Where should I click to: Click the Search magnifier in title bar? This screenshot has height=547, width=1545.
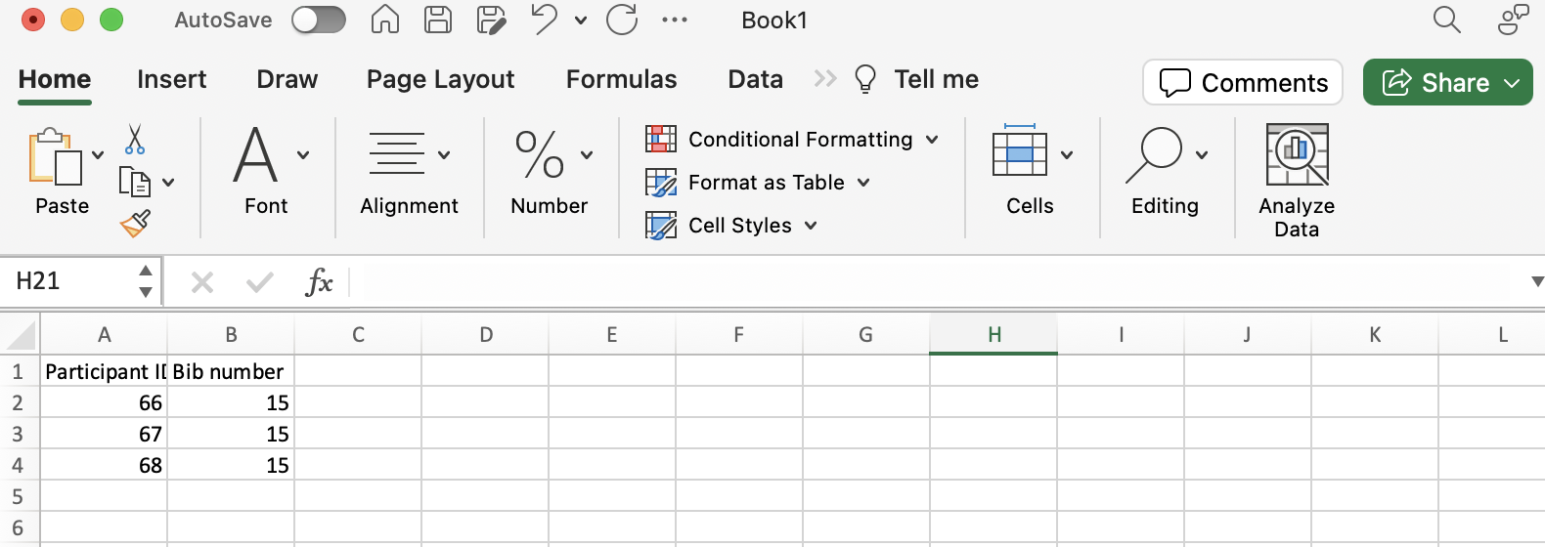[x=1446, y=20]
